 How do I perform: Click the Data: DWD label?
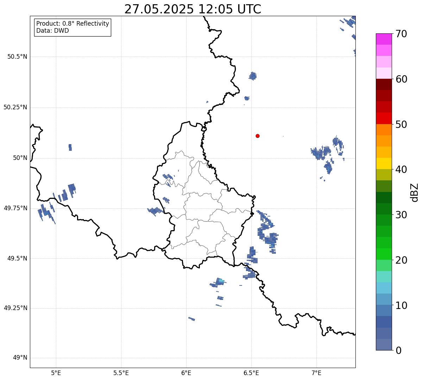click(52, 31)
